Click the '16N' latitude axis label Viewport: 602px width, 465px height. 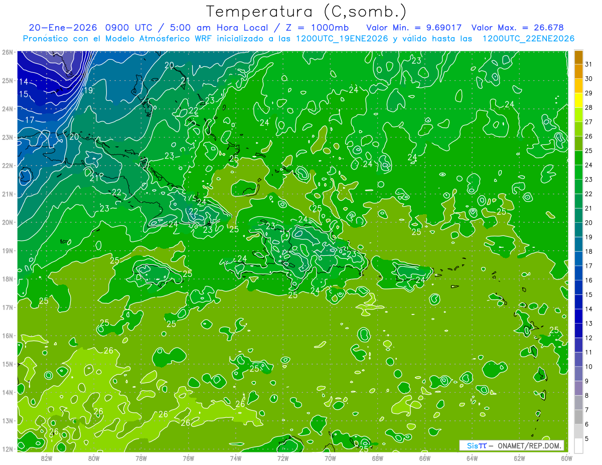pos(8,336)
